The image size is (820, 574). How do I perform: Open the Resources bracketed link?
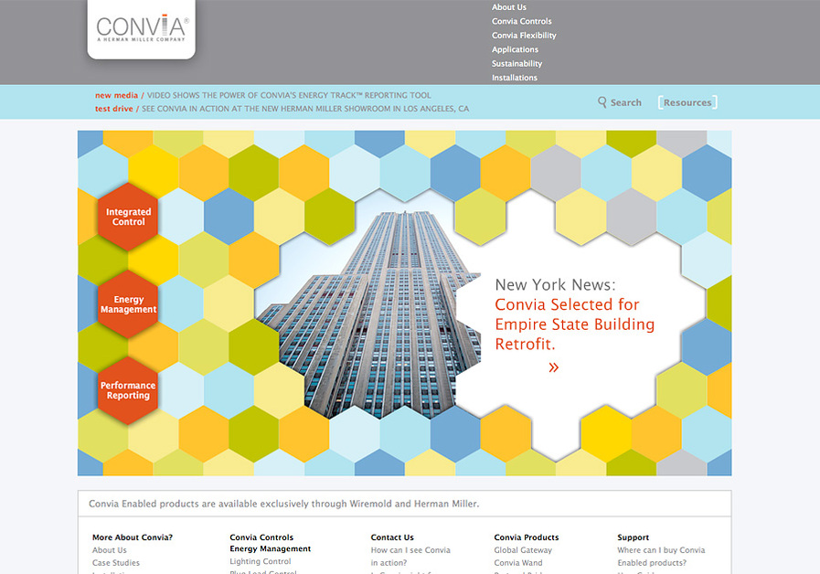click(687, 102)
